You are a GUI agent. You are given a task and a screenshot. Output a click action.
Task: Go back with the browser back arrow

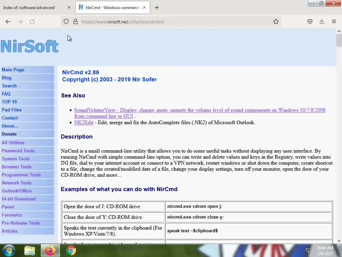click(8, 22)
